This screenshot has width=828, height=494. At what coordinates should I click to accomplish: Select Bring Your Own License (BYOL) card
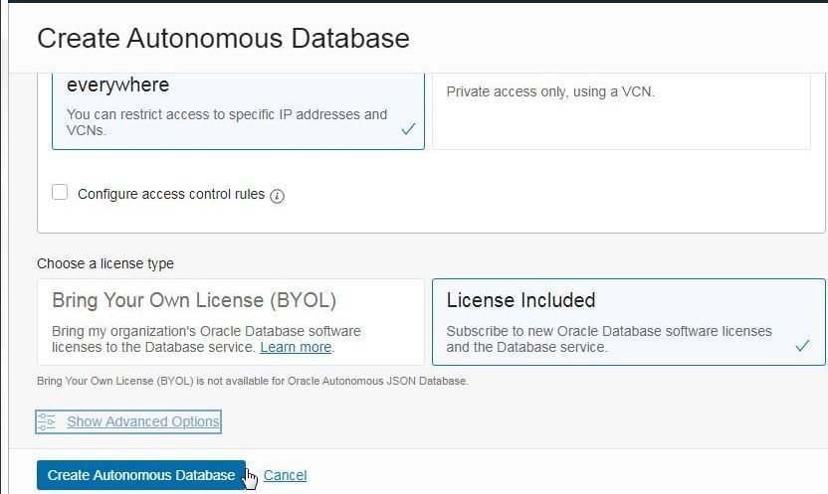(x=231, y=322)
